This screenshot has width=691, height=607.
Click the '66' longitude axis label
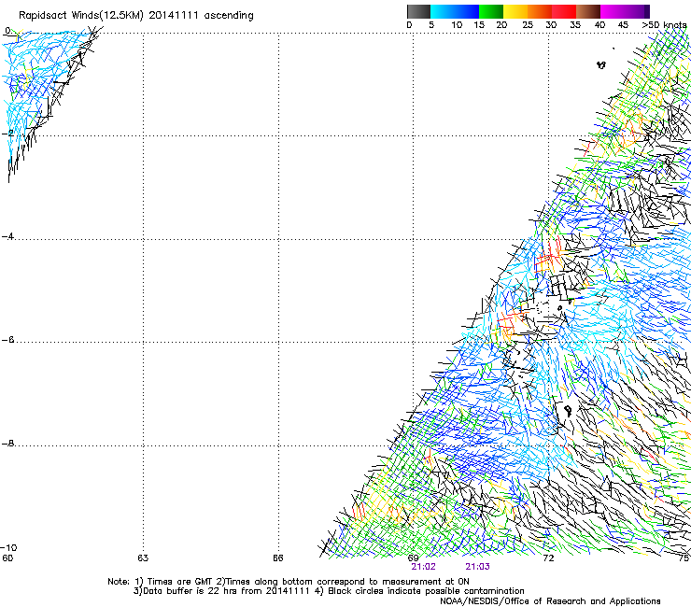pyautogui.click(x=277, y=558)
